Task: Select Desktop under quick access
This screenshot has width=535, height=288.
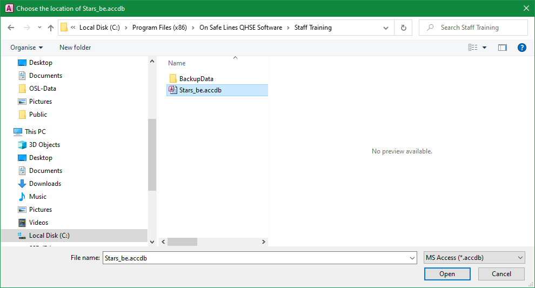Action: pyautogui.click(x=41, y=63)
